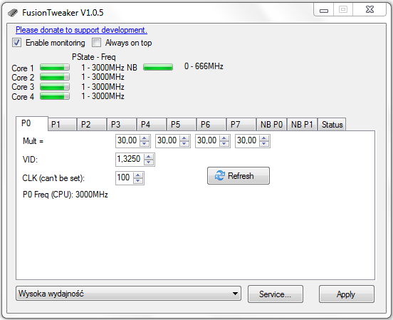Open the Service... dialog button

click(x=276, y=294)
